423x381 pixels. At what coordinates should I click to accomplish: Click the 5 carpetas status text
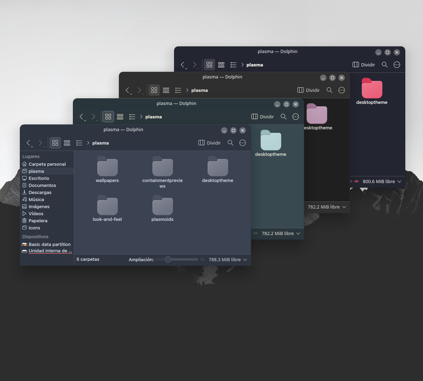88,259
